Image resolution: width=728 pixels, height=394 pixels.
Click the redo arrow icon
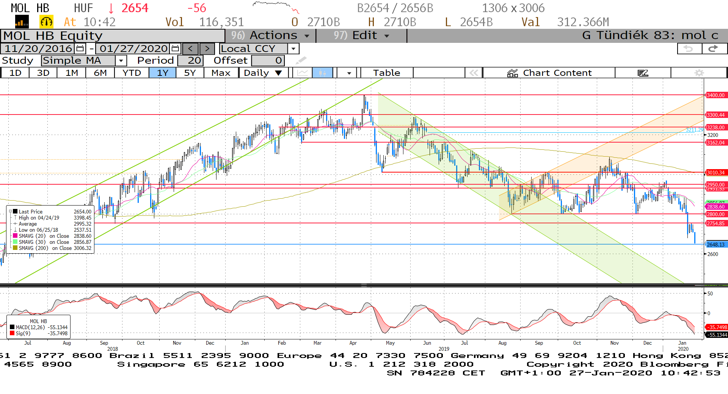[713, 49]
